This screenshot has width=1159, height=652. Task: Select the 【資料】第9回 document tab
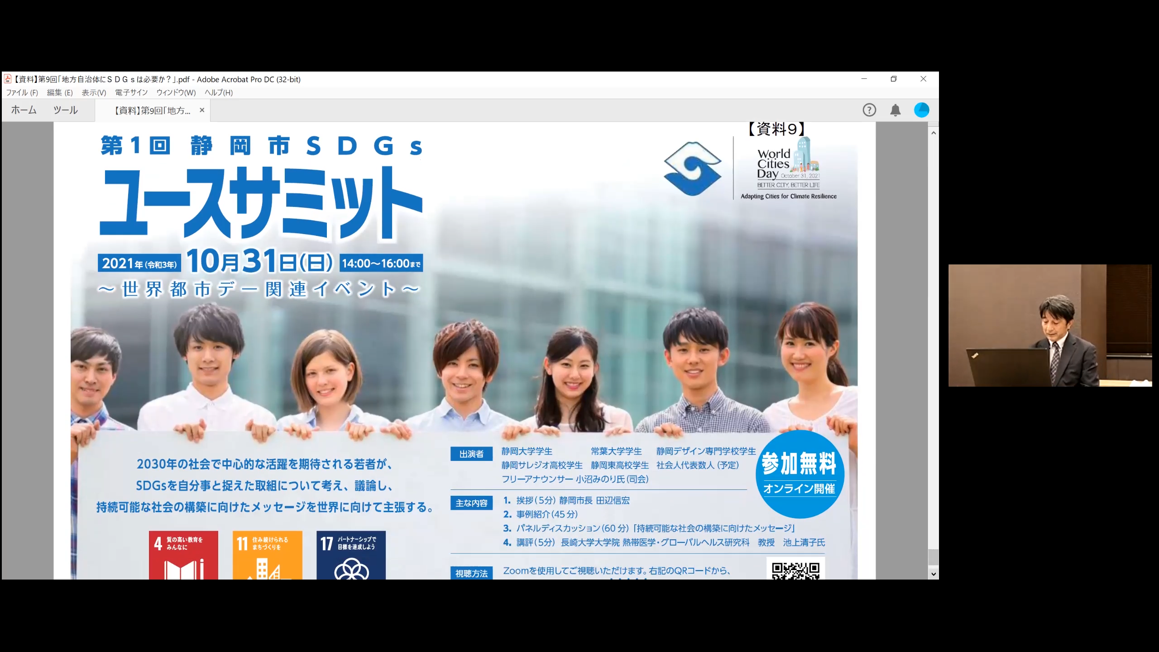[x=152, y=110]
